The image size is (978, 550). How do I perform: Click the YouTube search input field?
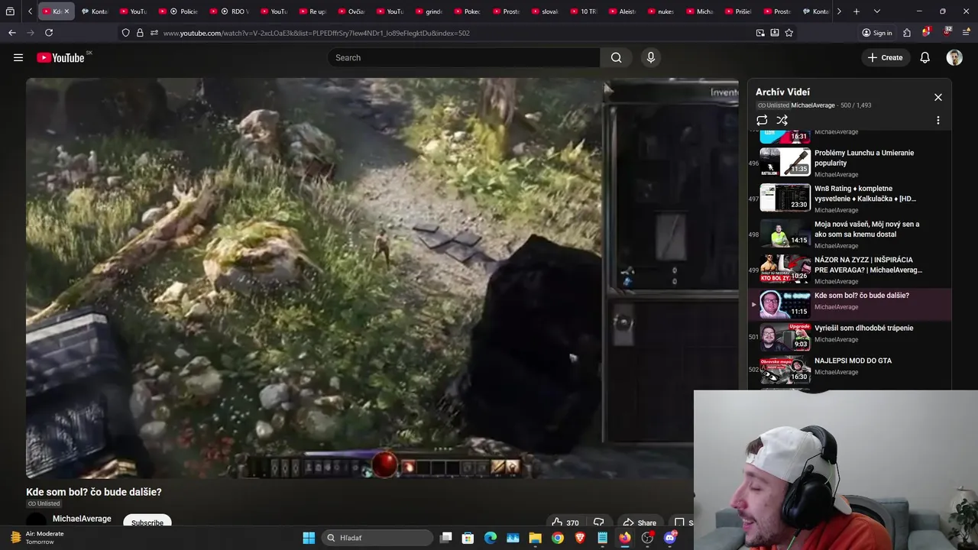[x=464, y=57]
